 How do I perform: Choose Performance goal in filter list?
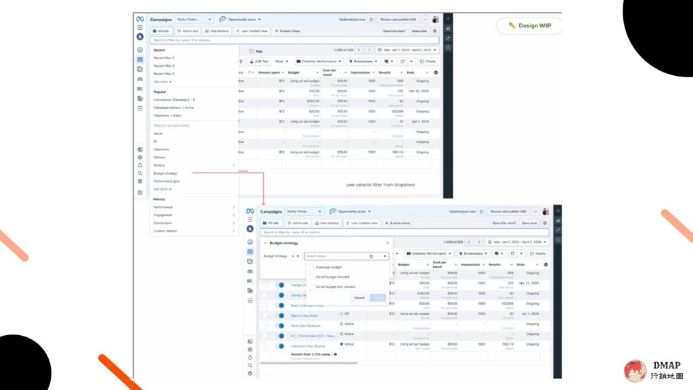(166, 181)
